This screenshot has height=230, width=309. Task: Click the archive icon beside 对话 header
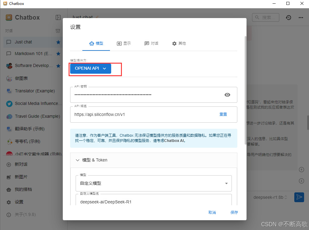tap(58, 31)
